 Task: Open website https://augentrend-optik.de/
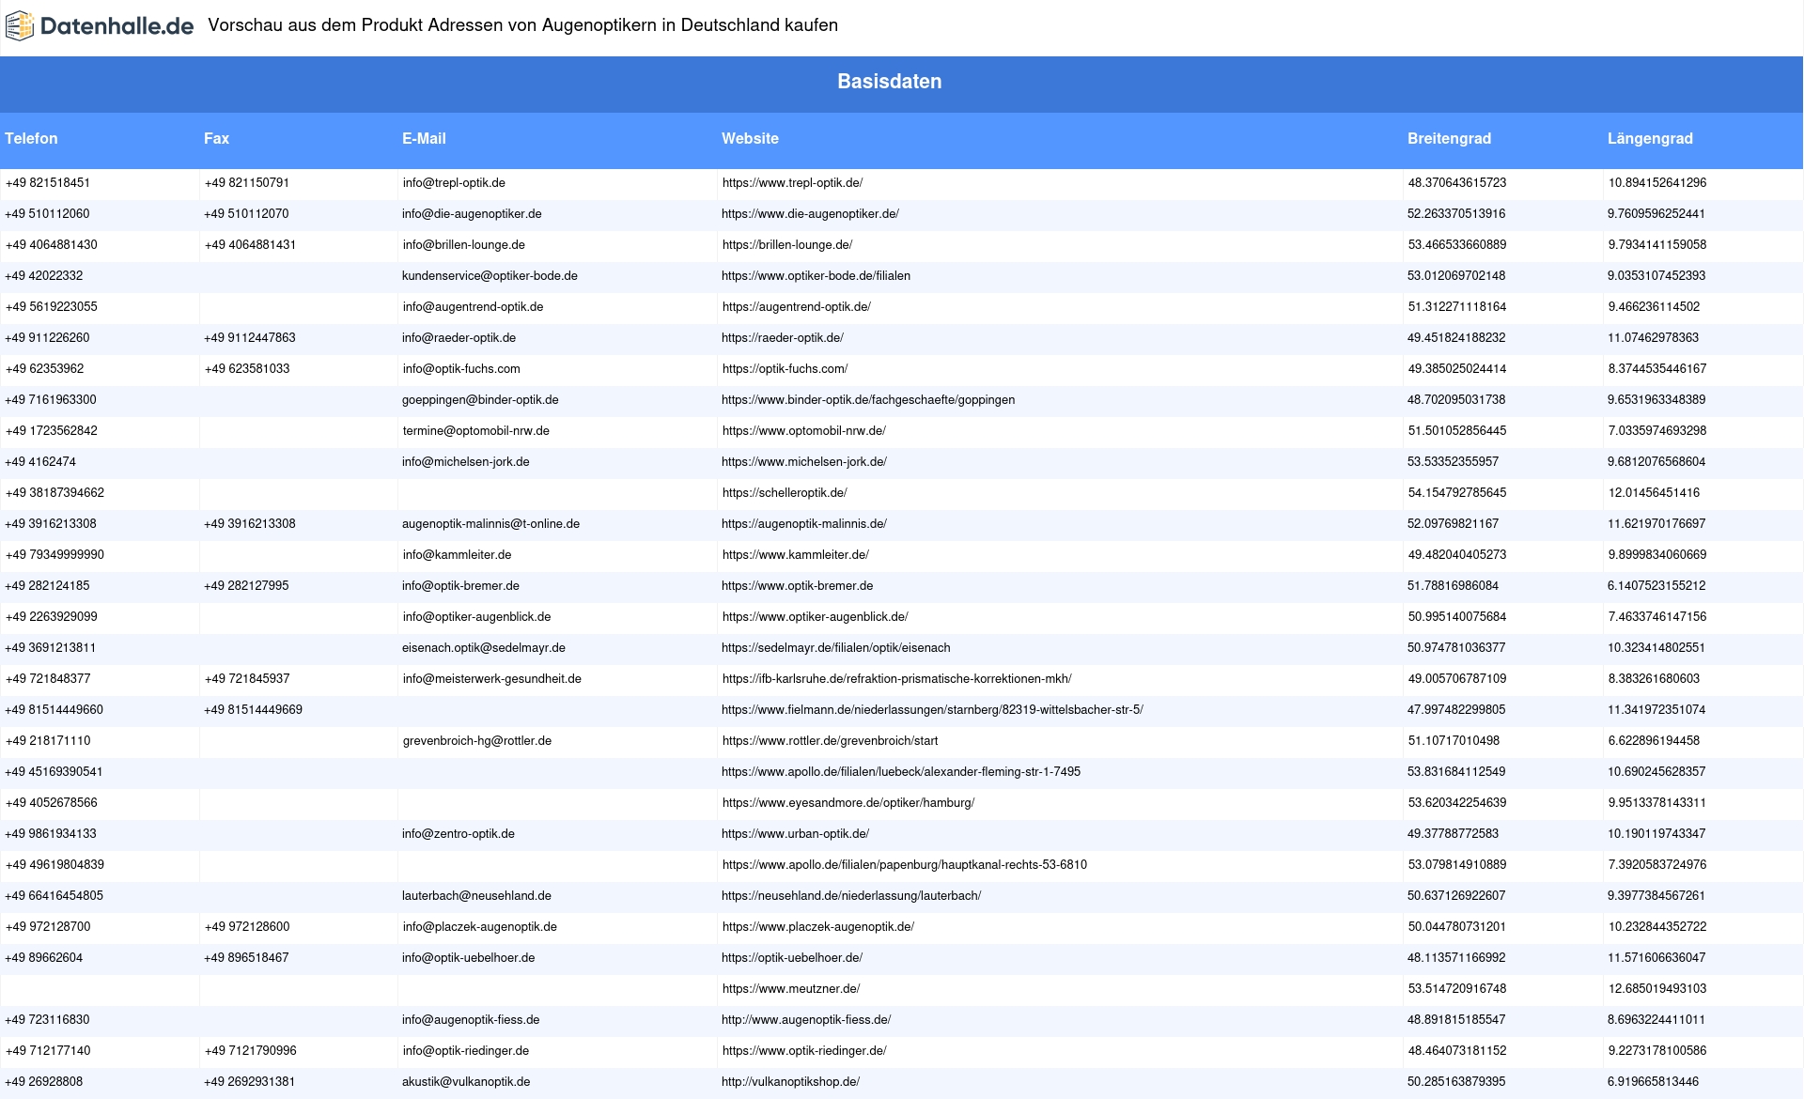(x=797, y=307)
